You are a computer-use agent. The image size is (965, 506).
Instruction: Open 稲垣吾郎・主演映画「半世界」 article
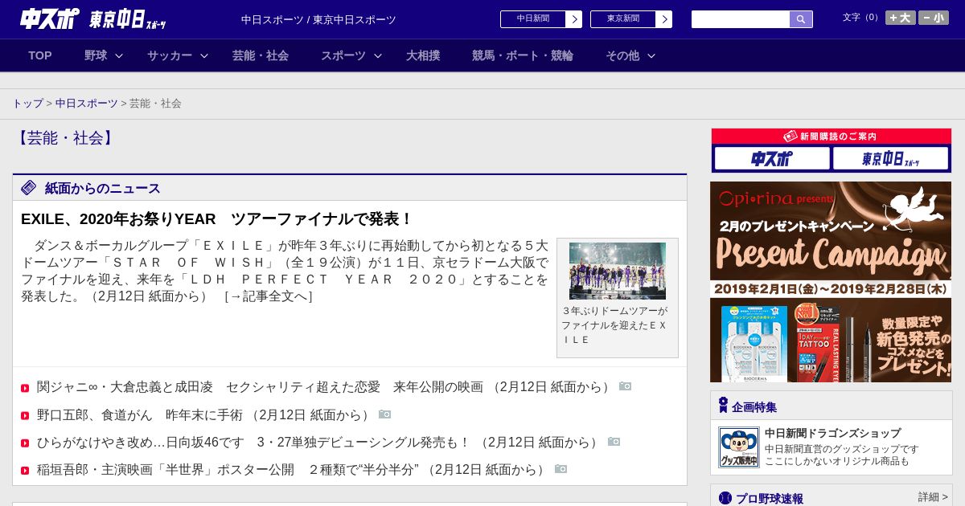228,469
